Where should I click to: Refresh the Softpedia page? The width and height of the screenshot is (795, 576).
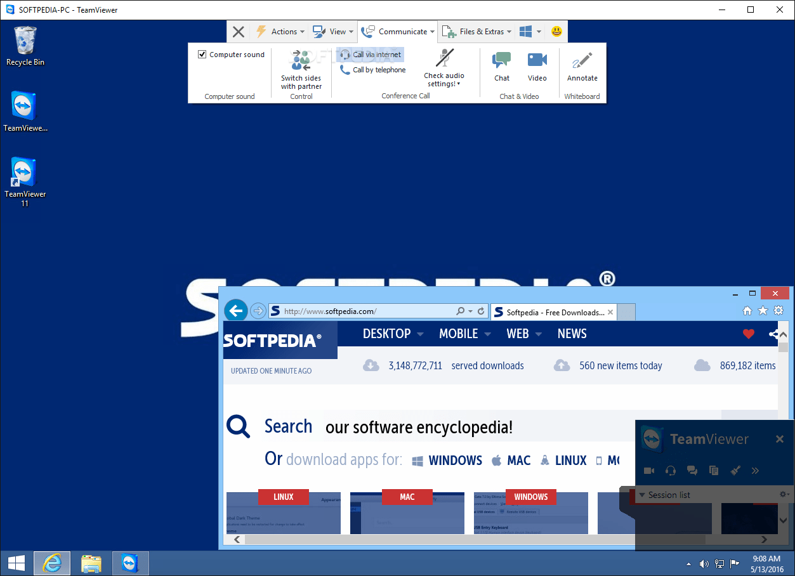click(x=481, y=311)
